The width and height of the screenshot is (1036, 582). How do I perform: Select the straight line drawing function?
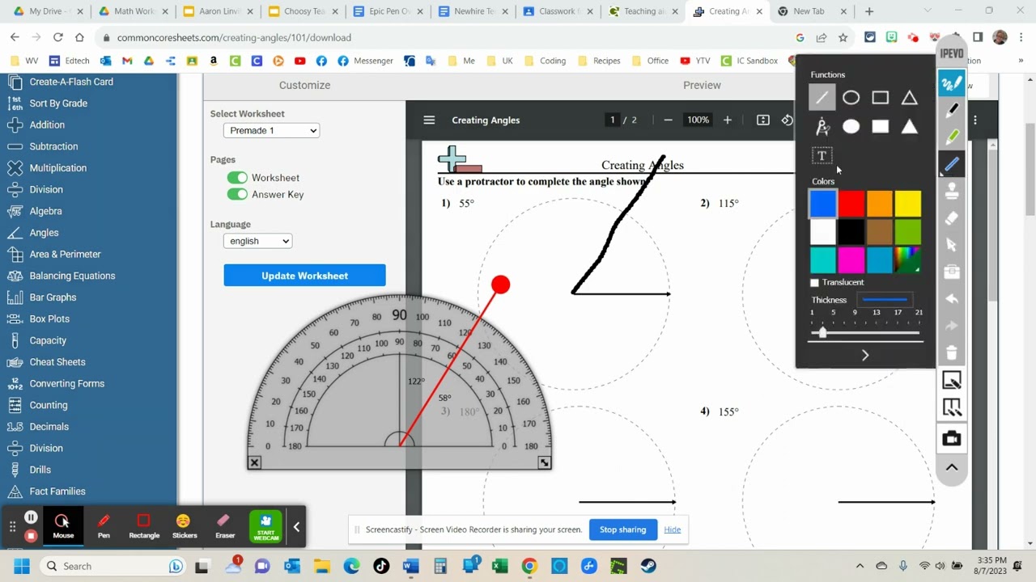[822, 98]
